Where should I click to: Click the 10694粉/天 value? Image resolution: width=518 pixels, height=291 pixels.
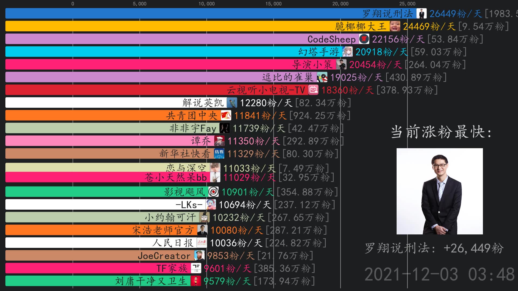tap(245, 205)
